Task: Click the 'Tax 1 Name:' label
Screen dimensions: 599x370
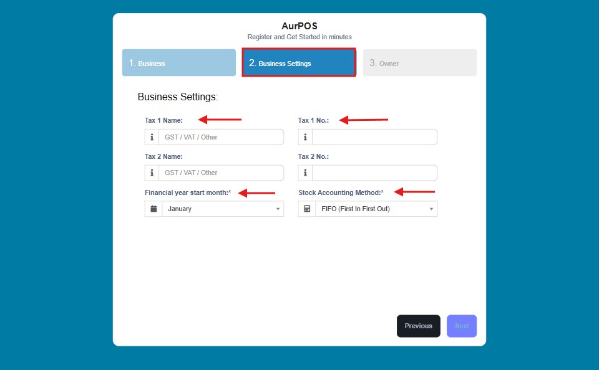Action: pyautogui.click(x=163, y=120)
